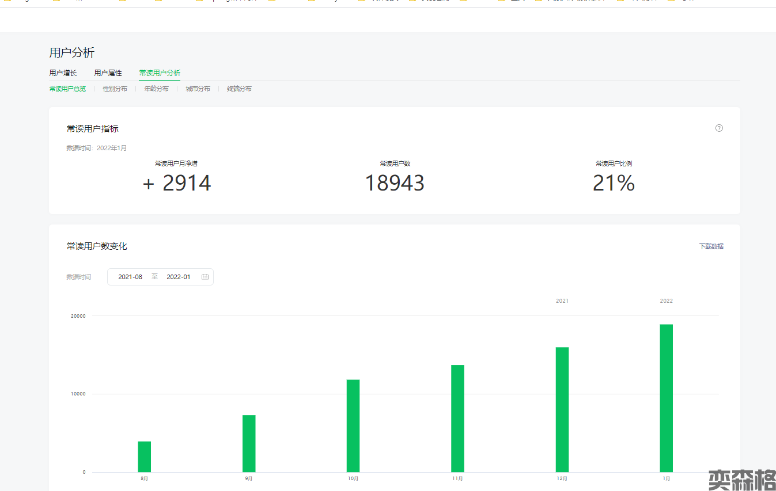
Task: Open the 用户属性 tab
Action: 108,73
